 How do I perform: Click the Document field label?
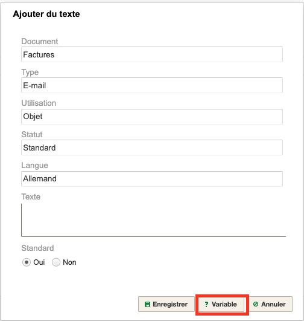click(40, 41)
